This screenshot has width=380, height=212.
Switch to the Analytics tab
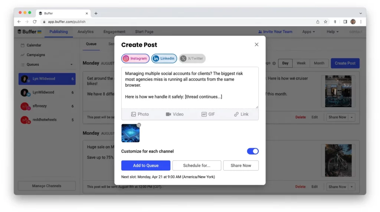(x=86, y=32)
